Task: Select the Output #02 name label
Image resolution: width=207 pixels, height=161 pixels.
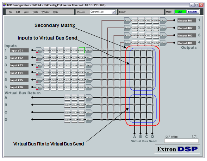Action: point(187,28)
